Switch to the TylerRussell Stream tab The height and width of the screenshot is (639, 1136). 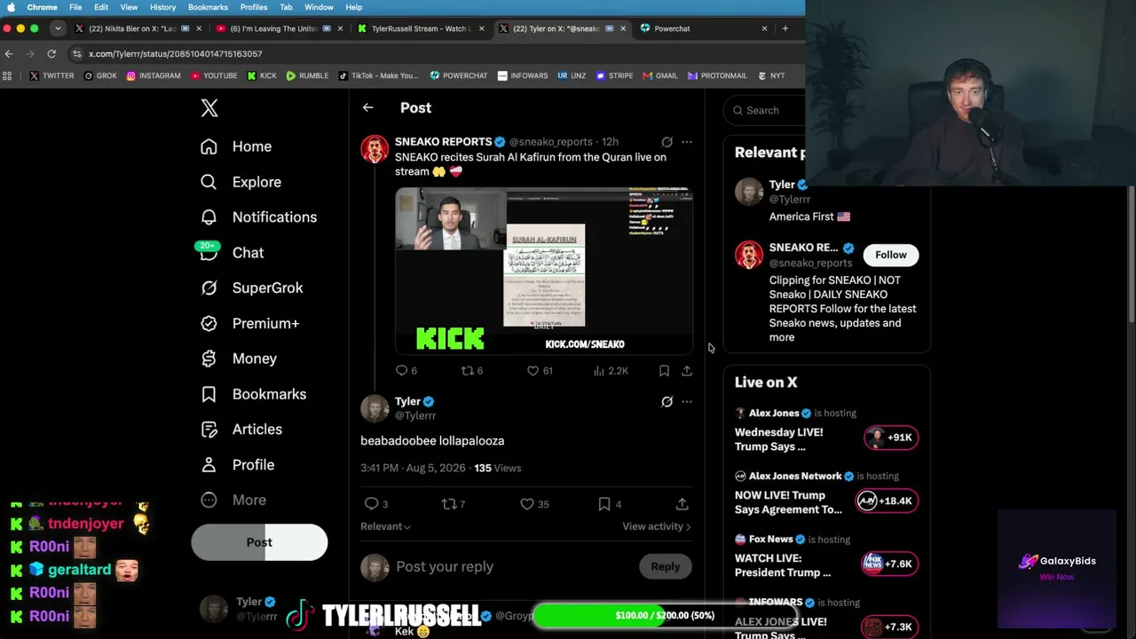(x=420, y=28)
